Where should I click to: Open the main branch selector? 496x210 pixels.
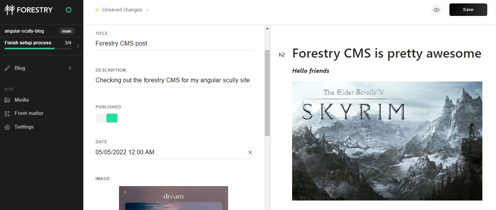pyautogui.click(x=66, y=31)
